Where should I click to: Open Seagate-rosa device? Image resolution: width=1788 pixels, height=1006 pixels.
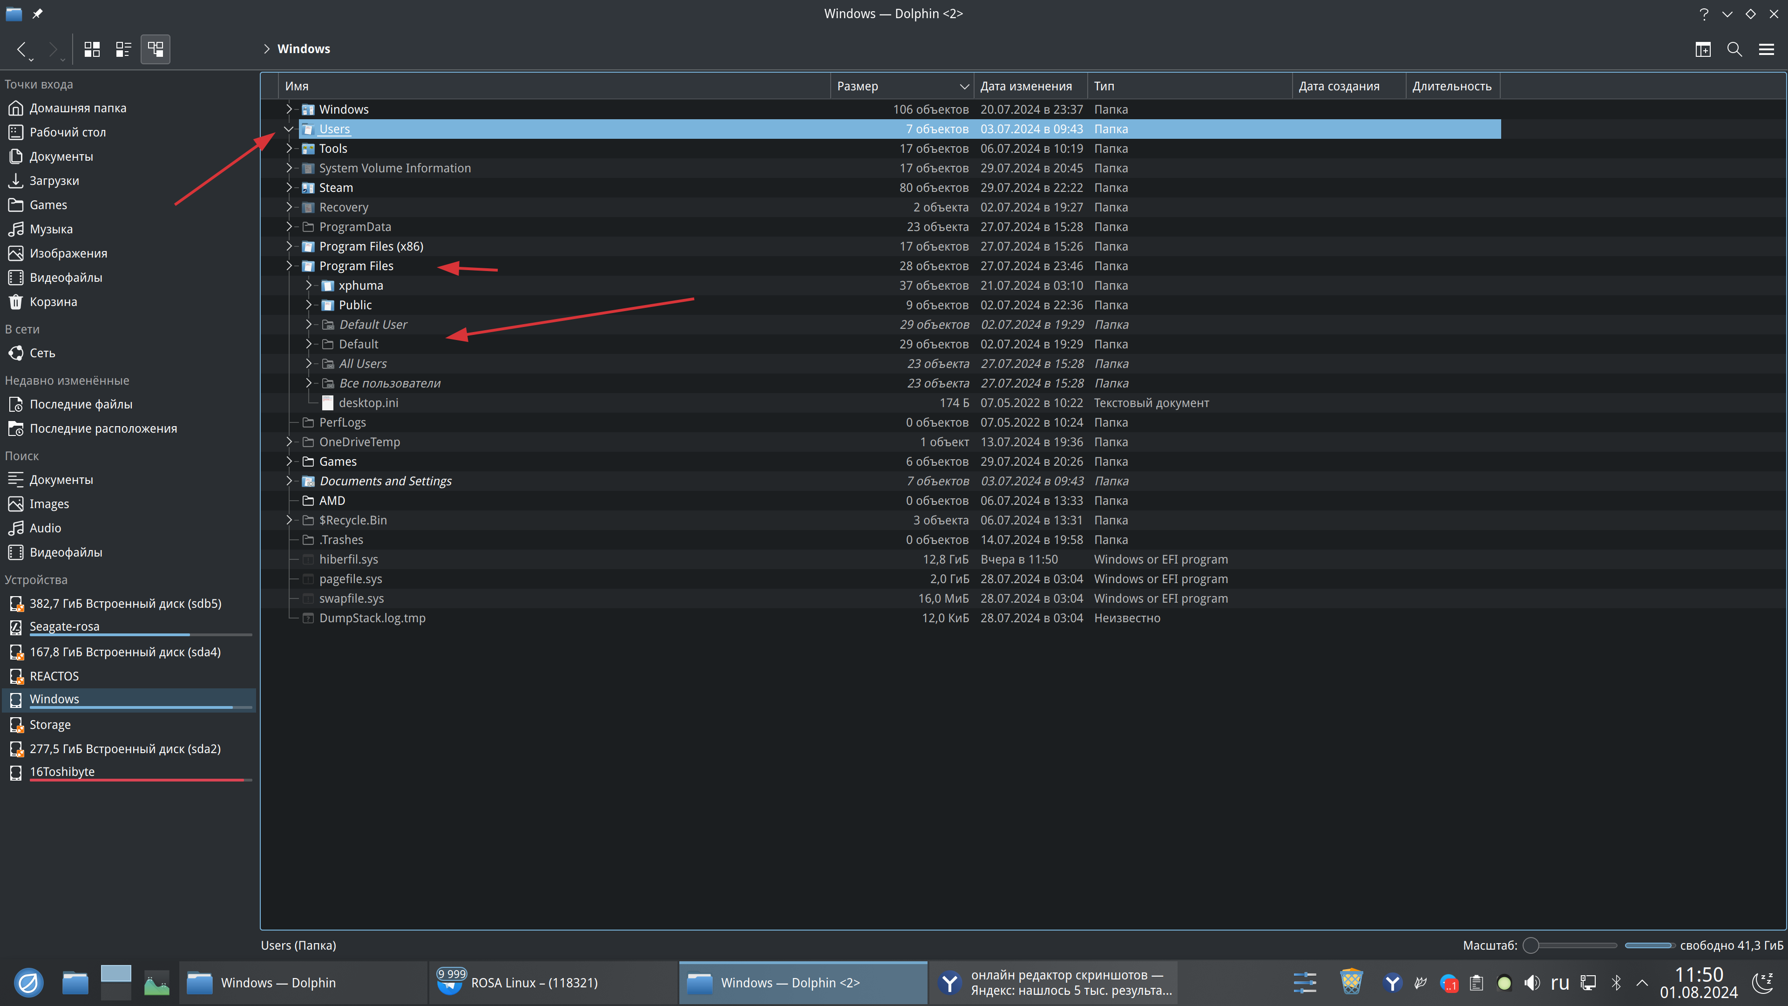pos(65,626)
